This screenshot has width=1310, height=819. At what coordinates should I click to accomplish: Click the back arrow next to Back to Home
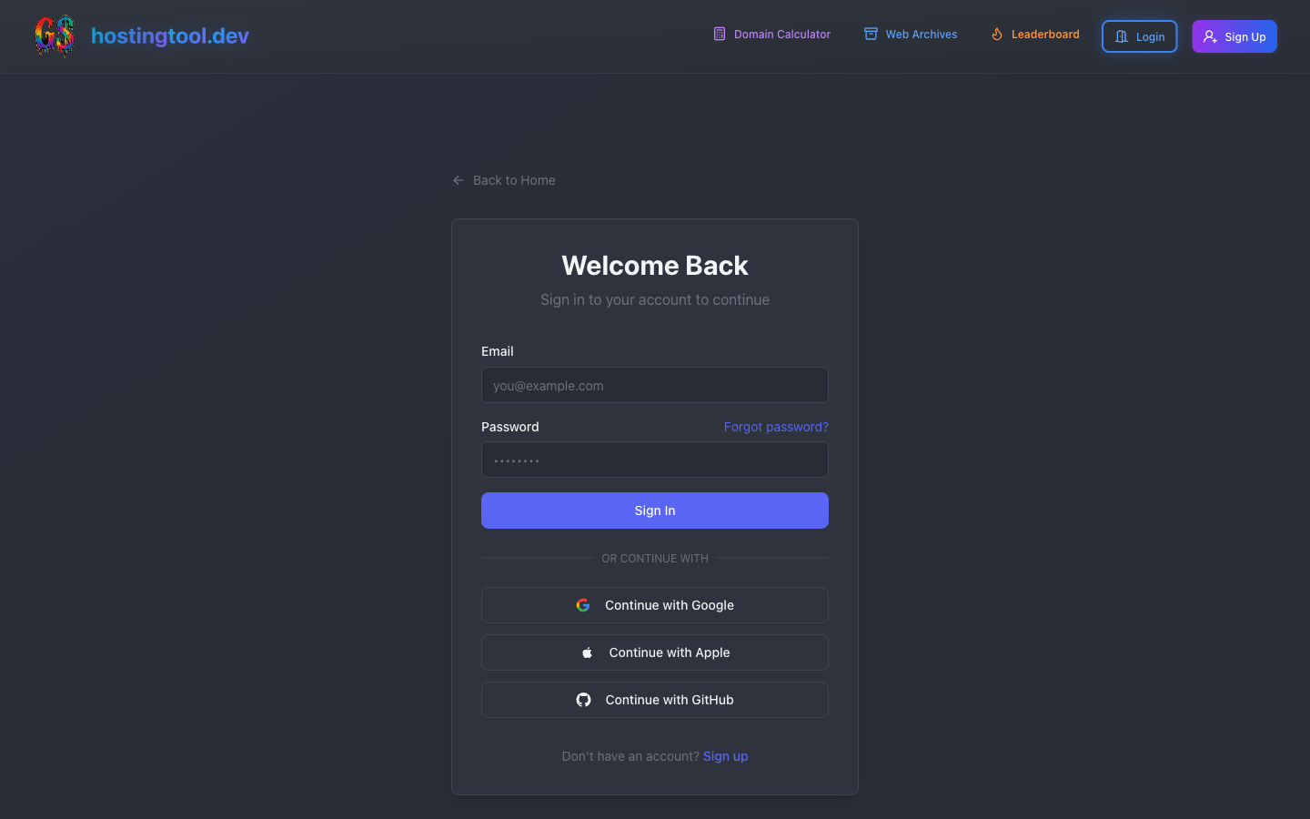coord(458,180)
